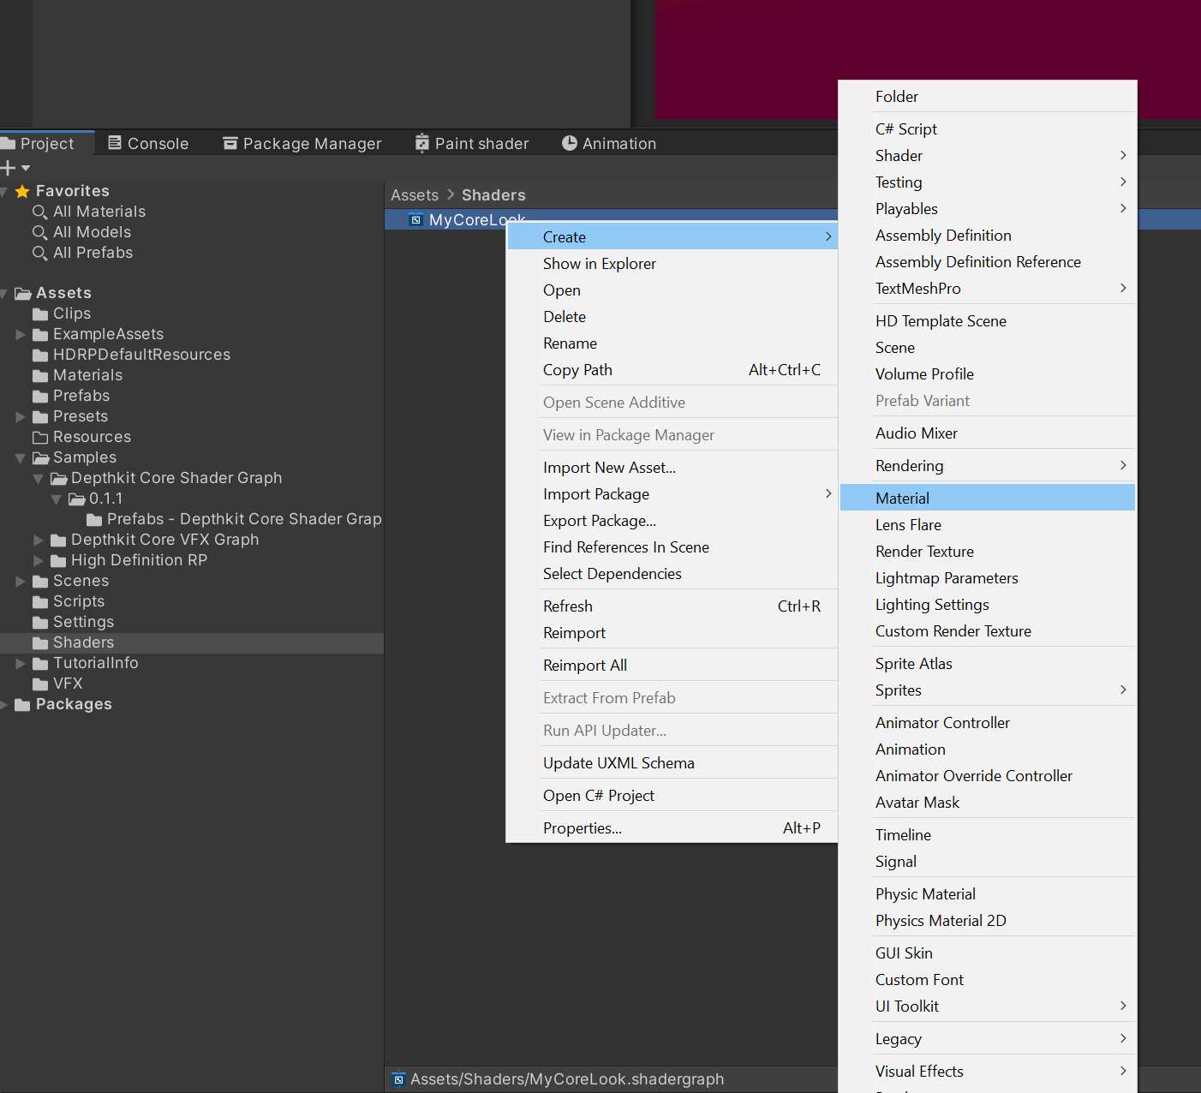This screenshot has height=1093, width=1201.
Task: Collapse the Samples folder tree
Action: tap(21, 457)
